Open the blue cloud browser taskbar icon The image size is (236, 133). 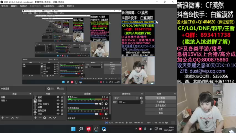(x=104, y=129)
